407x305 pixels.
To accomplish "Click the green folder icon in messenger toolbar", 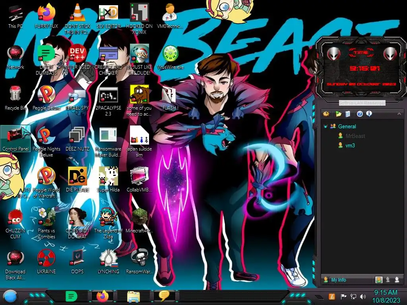I will [339, 114].
